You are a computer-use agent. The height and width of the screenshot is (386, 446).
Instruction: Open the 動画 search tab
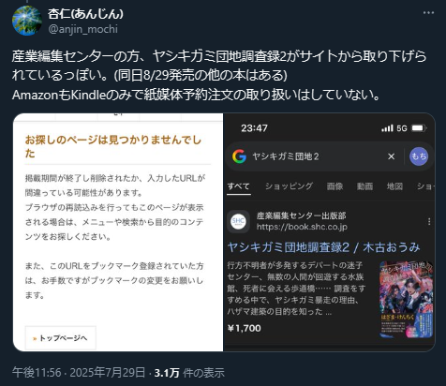[364, 186]
